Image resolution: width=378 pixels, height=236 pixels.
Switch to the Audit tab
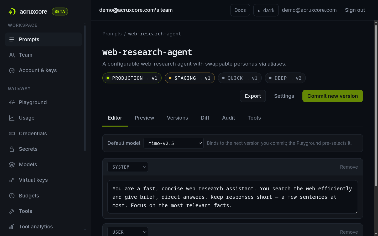228,118
